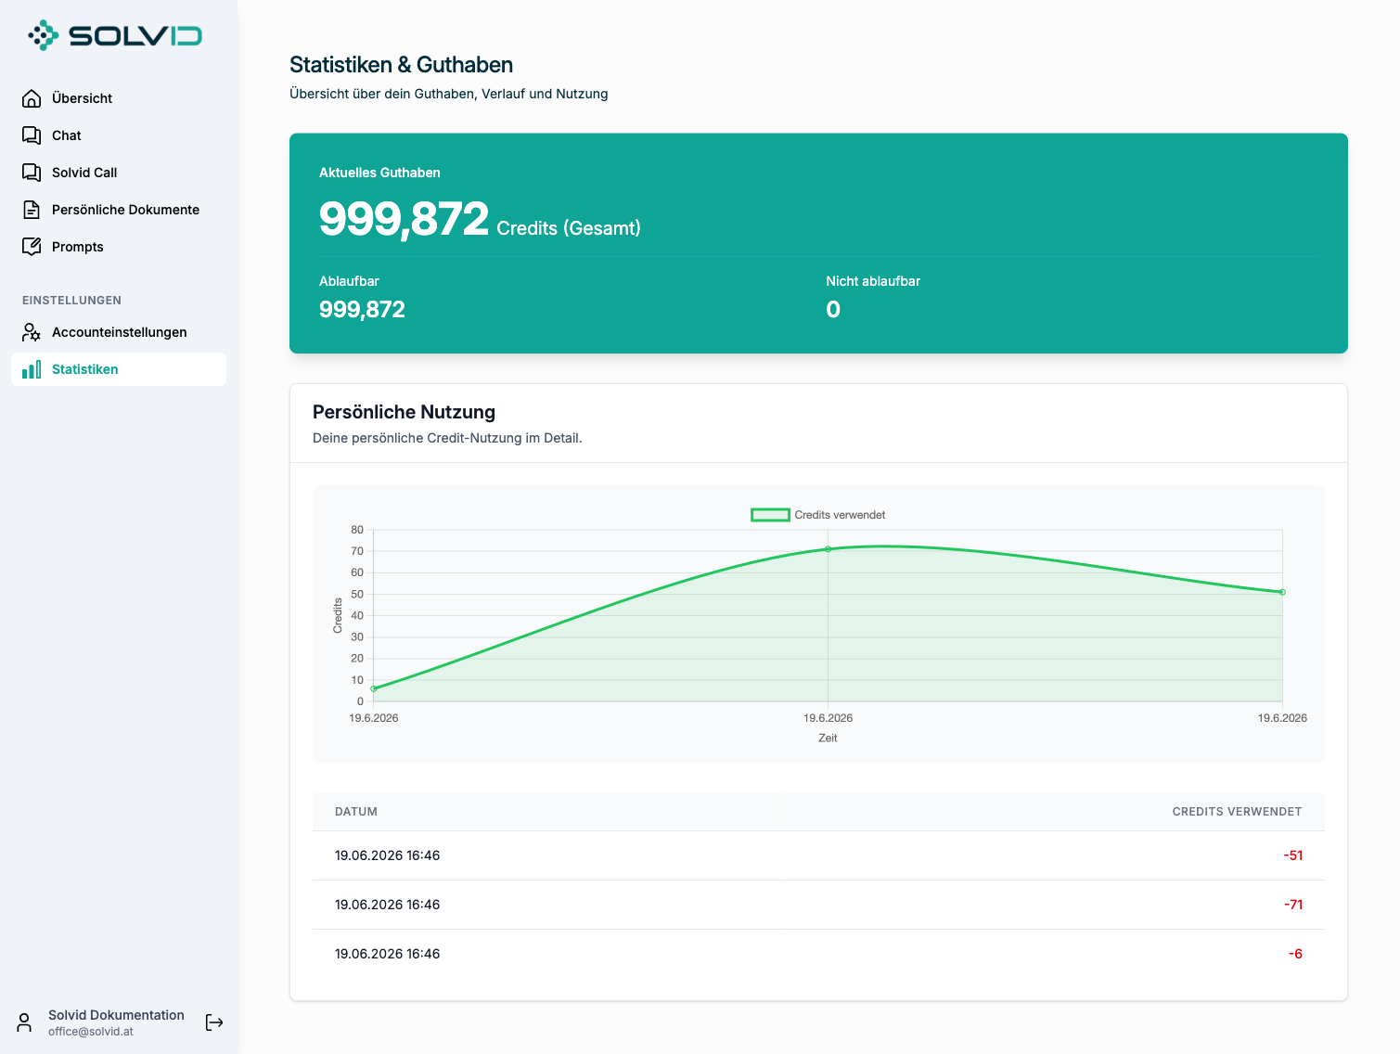
Task: Open Persönliche Dokumente menu entry
Action: [119, 210]
